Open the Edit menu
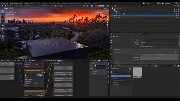This screenshot has width=180, height=101. pos(7,3)
